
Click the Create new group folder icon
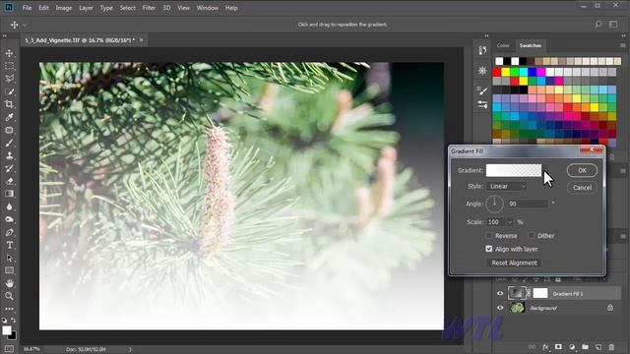585,347
